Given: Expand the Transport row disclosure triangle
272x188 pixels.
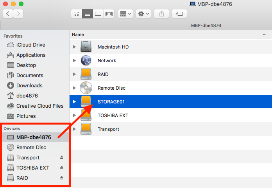Looking at the screenshot, I should (x=74, y=129).
